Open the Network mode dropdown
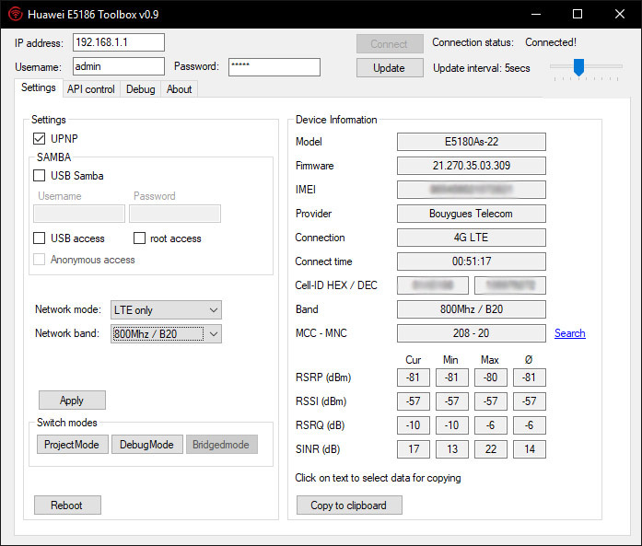 [x=166, y=310]
